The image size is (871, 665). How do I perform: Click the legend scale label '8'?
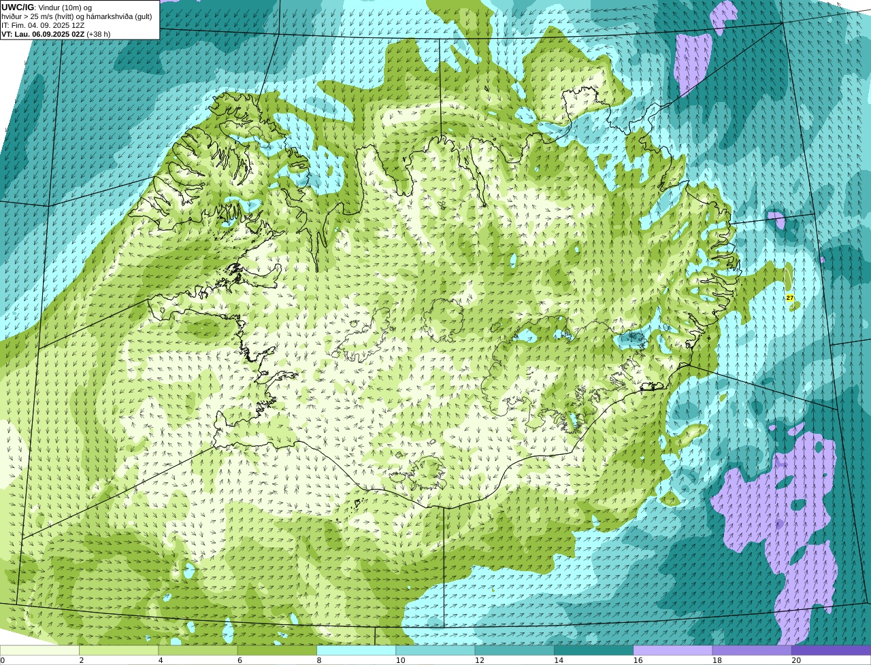pyautogui.click(x=318, y=660)
